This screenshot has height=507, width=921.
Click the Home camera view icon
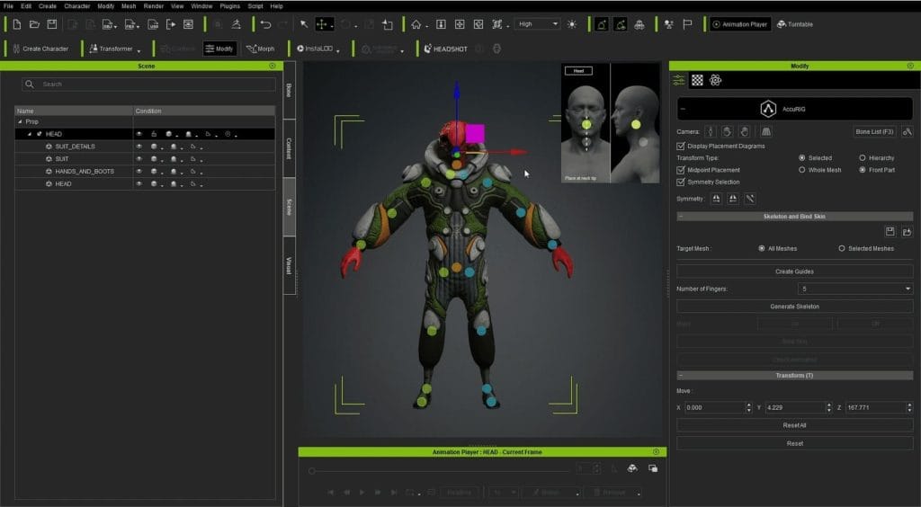coord(416,24)
